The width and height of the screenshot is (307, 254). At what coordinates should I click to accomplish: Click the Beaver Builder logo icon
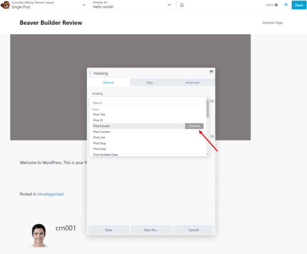pyautogui.click(x=5, y=5)
